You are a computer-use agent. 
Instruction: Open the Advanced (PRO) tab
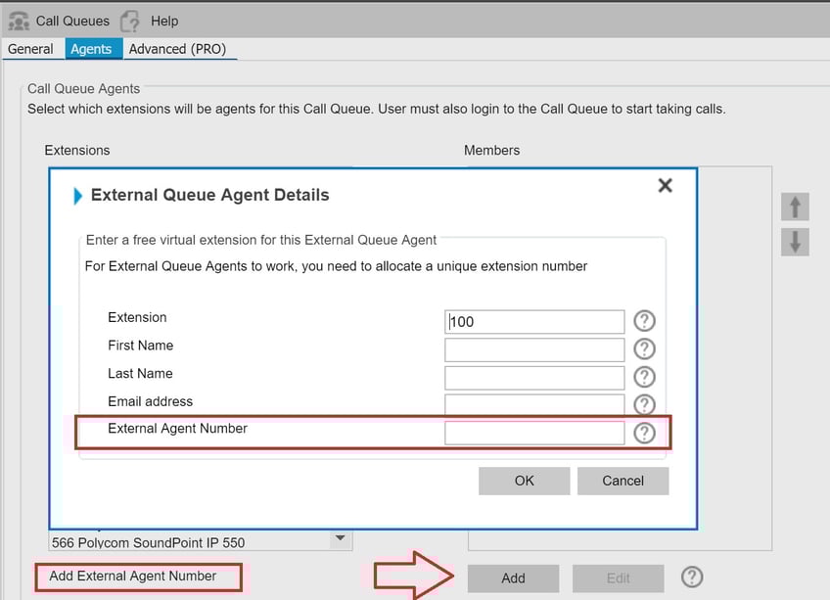point(177,49)
